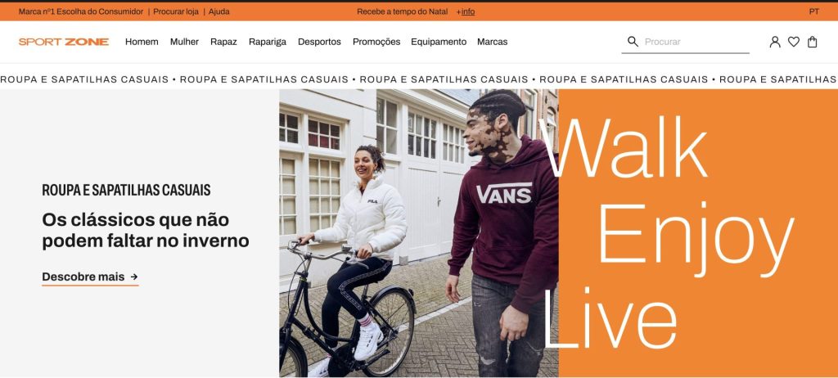Viewport: 838px width, 378px height.
Task: Open the Marcas menu
Action: (492, 42)
